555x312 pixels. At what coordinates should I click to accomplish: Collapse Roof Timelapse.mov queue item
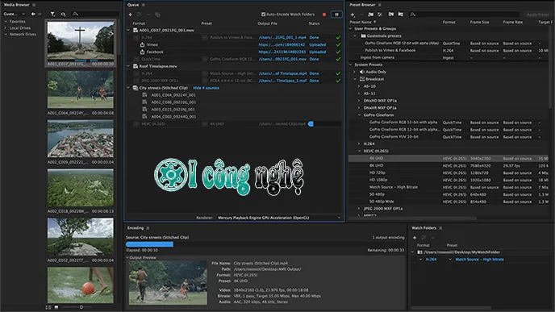click(128, 66)
